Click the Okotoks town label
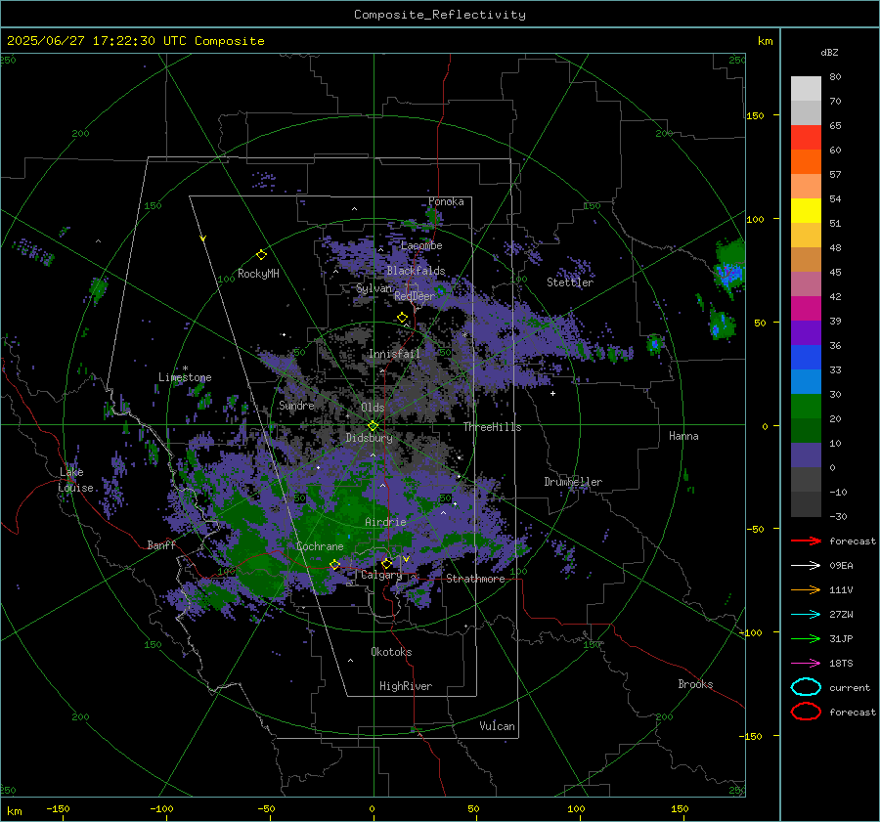The height and width of the screenshot is (822, 880). pos(391,652)
